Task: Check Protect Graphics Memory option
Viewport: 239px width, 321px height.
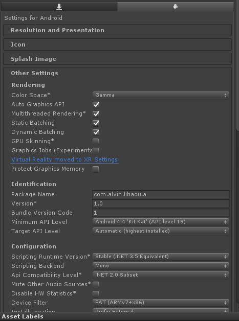Action: (x=96, y=169)
